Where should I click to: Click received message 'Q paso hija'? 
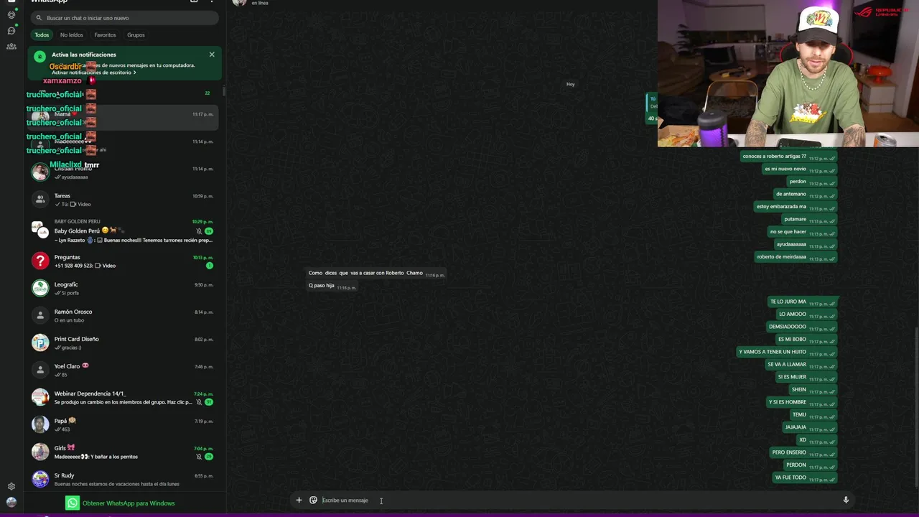(332, 286)
